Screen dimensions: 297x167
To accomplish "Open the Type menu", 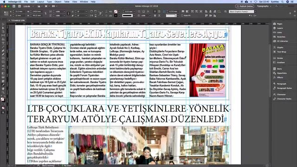I will 49,2.
